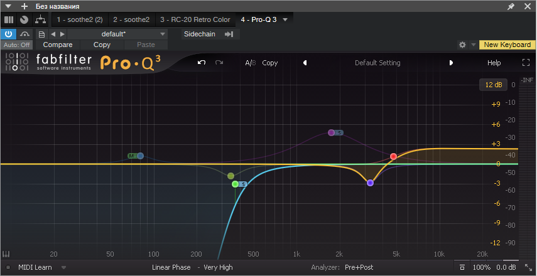This screenshot has width=537, height=276.
Task: Switch the A/B state
Action: pos(251,63)
